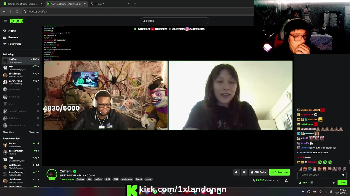Open the volume speaker tray icon
This screenshot has width=350, height=196.
[331, 192]
